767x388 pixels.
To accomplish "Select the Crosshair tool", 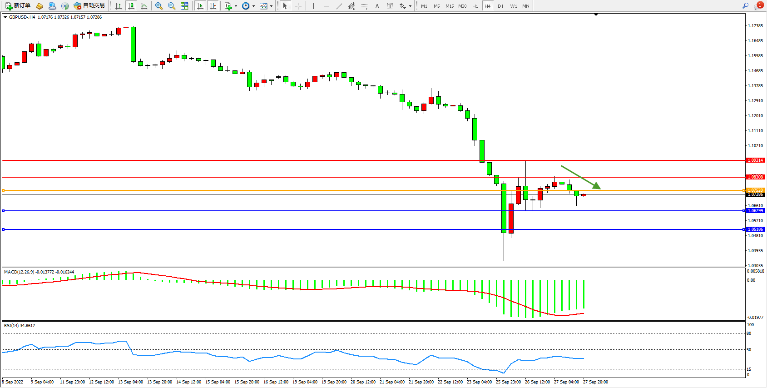I will click(298, 6).
